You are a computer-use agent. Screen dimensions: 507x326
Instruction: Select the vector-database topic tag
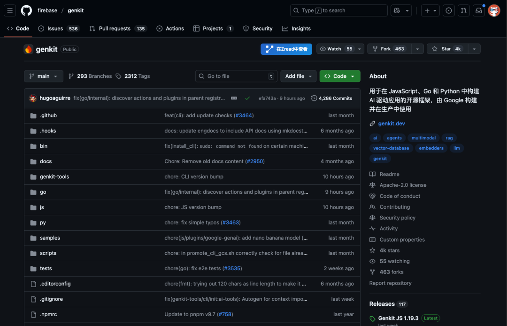pyautogui.click(x=391, y=148)
